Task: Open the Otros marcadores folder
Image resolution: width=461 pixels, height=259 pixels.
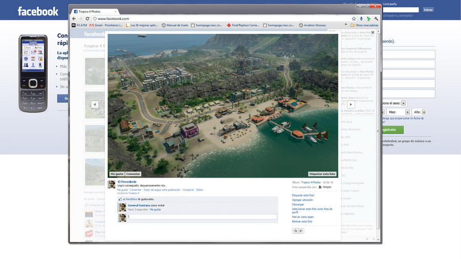Action: (364, 25)
